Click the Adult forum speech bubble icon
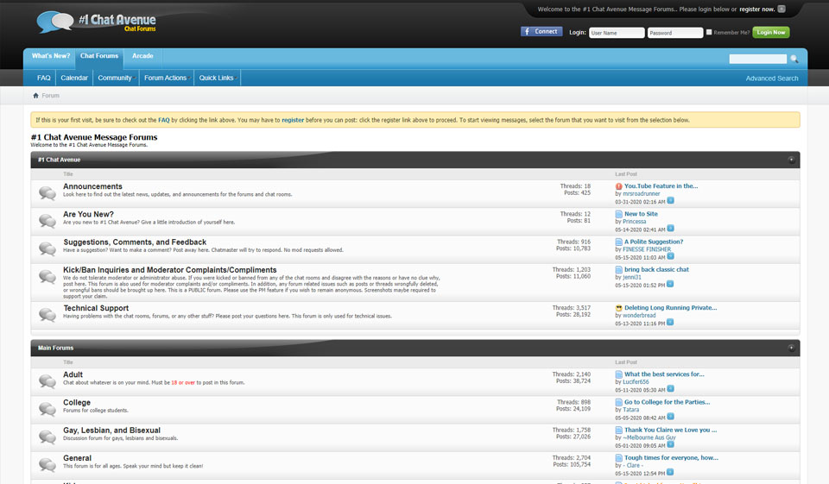 47,381
